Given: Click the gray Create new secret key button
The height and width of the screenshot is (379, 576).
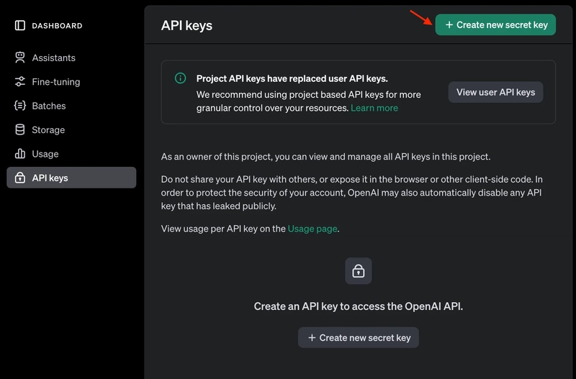Looking at the screenshot, I should point(358,337).
